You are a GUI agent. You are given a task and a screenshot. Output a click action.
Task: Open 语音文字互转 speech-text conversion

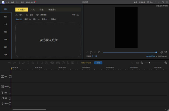pos(86,63)
